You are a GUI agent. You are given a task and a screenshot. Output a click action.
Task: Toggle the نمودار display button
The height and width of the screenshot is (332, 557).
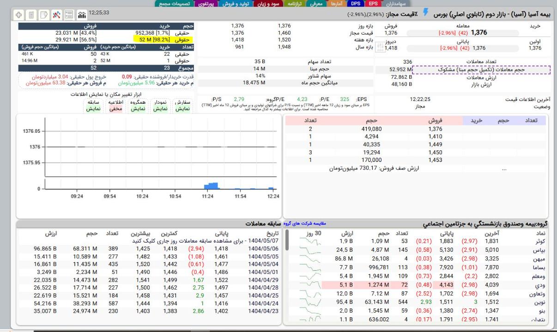coord(160,106)
